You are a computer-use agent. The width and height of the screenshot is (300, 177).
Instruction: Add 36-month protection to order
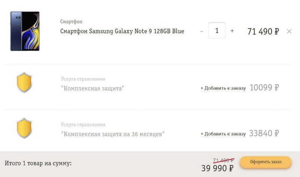(x=223, y=134)
